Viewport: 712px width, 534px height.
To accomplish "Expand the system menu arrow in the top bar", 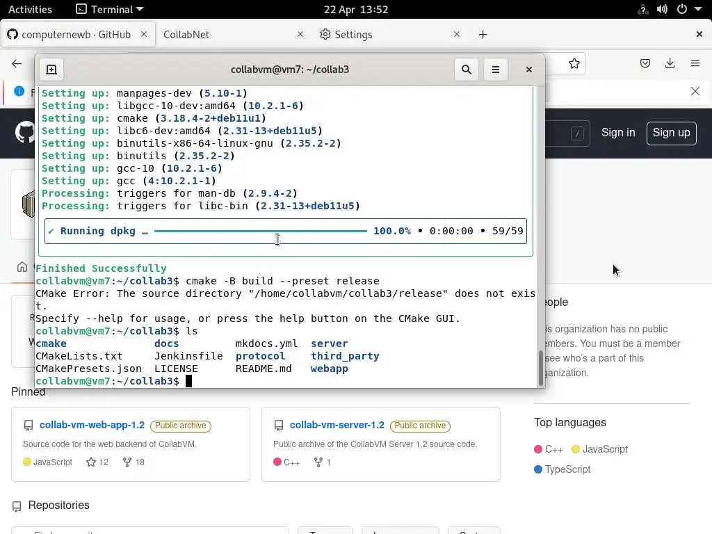I will (x=698, y=9).
